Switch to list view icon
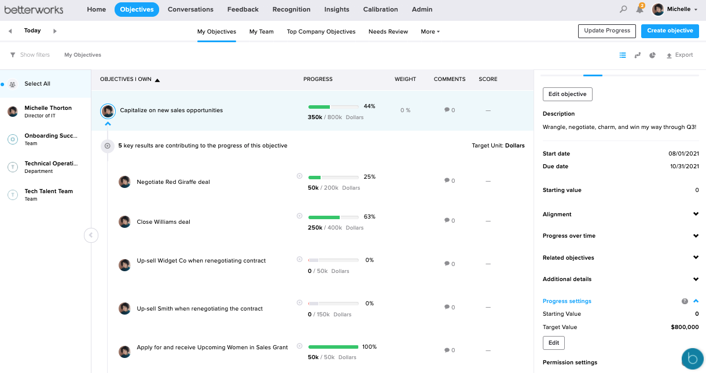Image resolution: width=706 pixels, height=373 pixels. (x=623, y=55)
